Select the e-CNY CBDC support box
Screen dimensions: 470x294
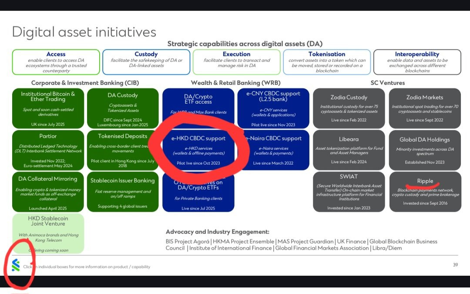pyautogui.click(x=273, y=108)
